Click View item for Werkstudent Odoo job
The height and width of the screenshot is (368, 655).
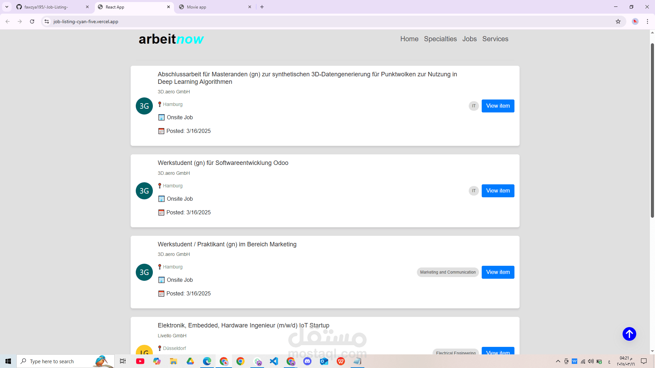click(498, 191)
